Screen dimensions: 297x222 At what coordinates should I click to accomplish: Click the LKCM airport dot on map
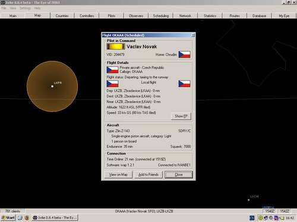249,200
